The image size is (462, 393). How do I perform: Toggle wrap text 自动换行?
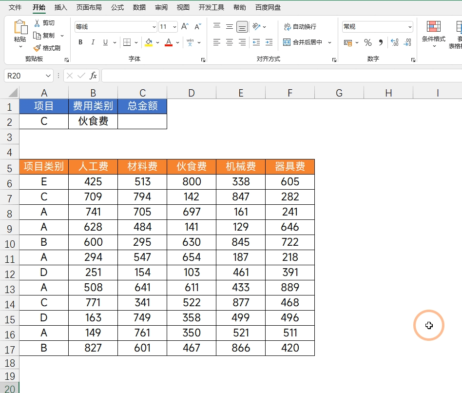300,26
